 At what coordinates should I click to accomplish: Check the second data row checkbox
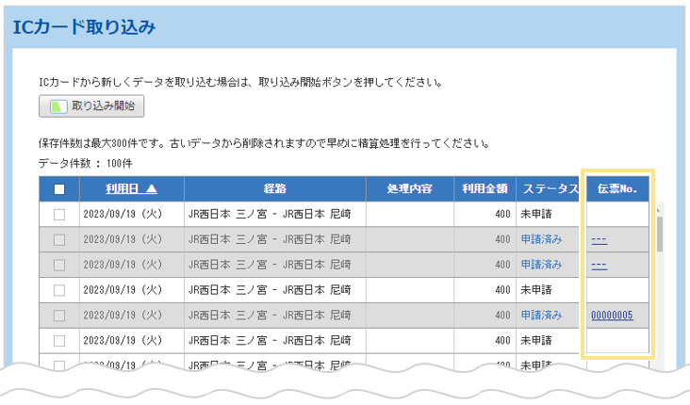(59, 240)
